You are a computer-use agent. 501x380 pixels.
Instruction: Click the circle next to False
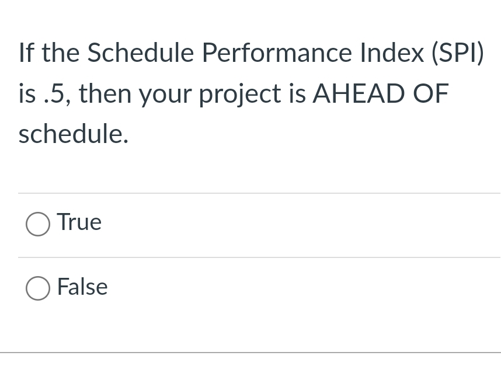tap(37, 288)
